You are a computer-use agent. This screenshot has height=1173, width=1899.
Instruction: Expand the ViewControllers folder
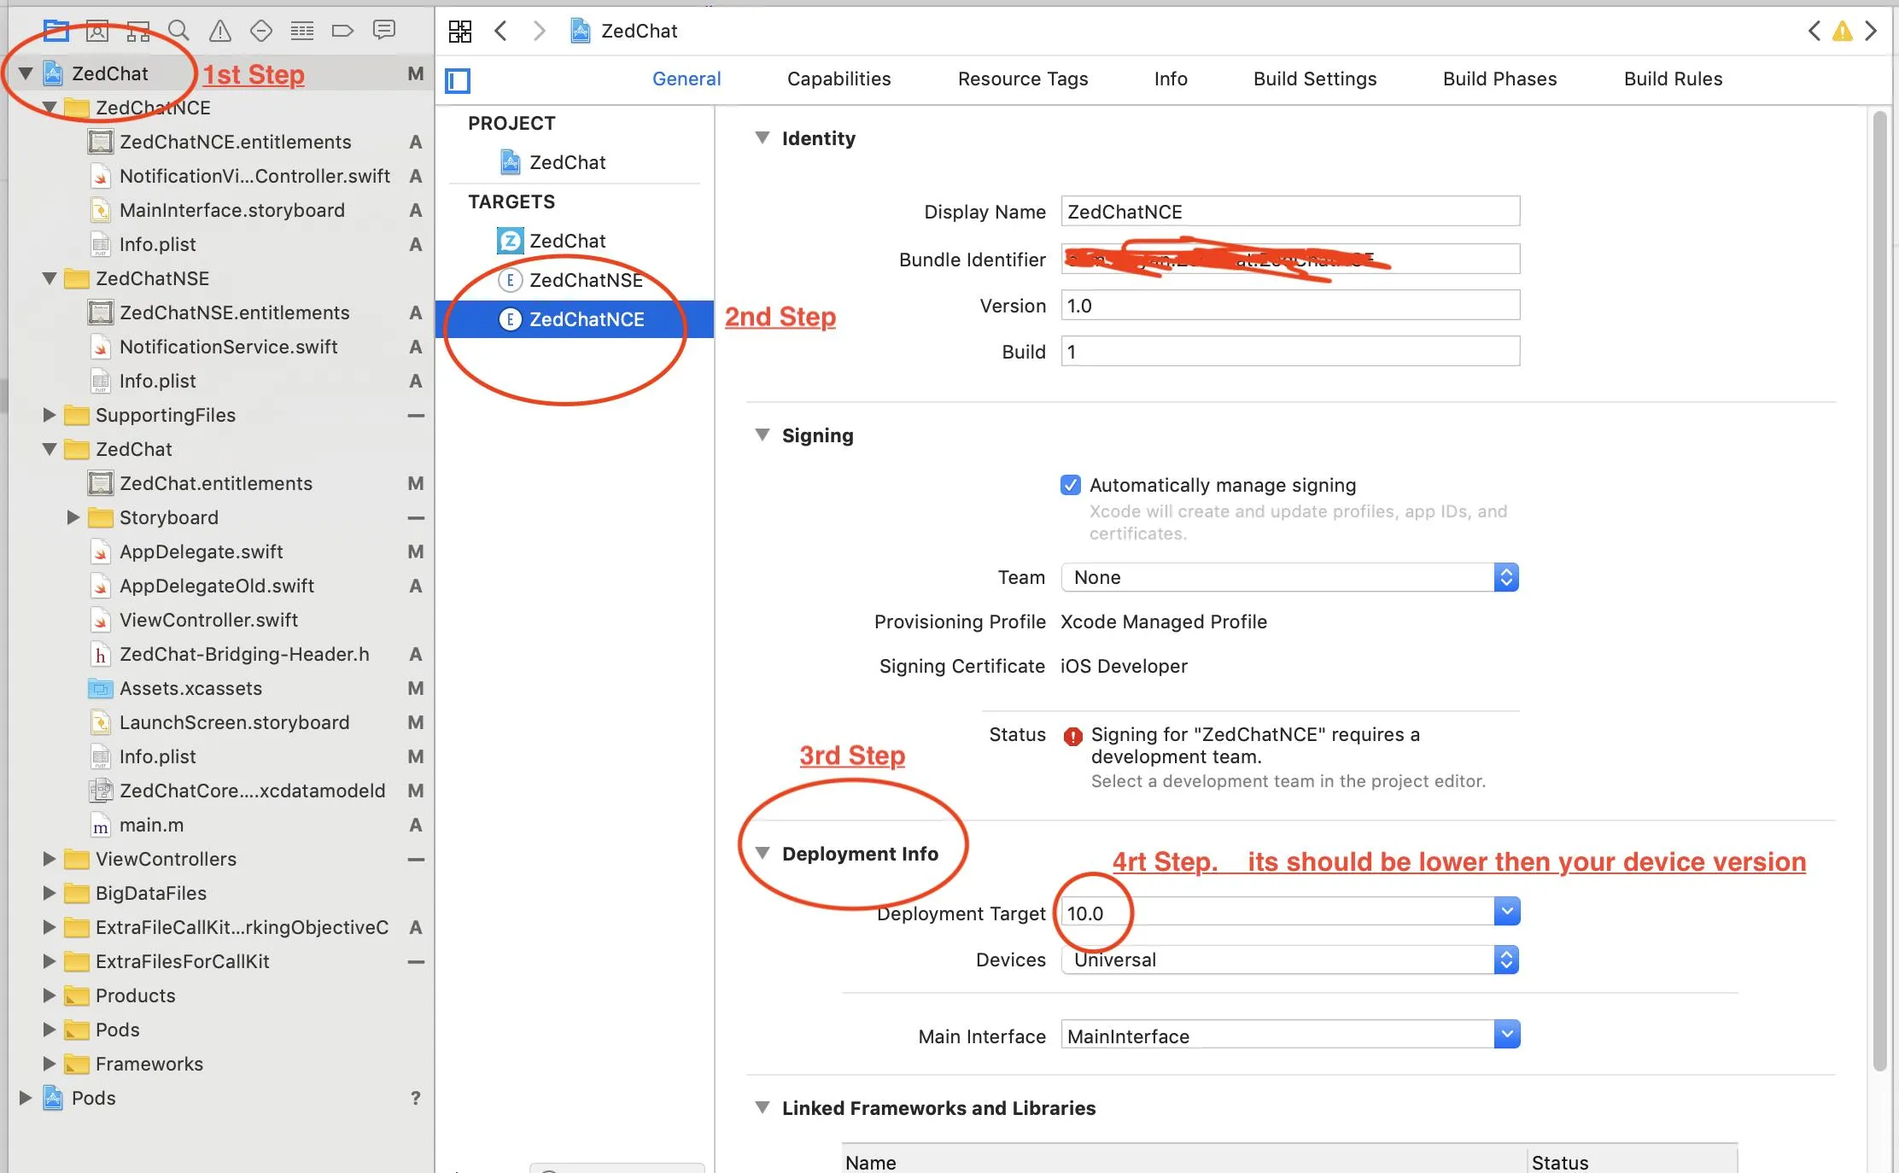[50, 859]
